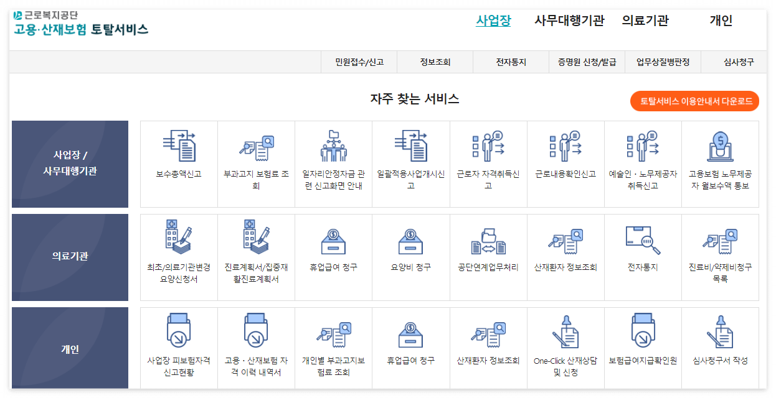The image size is (776, 398).
Task: Open 전자통지 in the menu bar
Action: tap(511, 62)
